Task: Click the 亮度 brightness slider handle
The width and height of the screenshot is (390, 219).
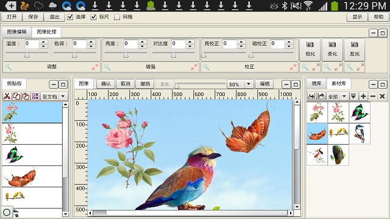Action: click(126, 55)
